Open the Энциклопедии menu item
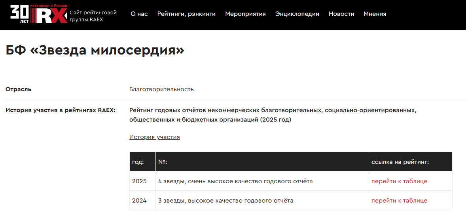Viewport: 466px width, 214px height. click(x=297, y=14)
